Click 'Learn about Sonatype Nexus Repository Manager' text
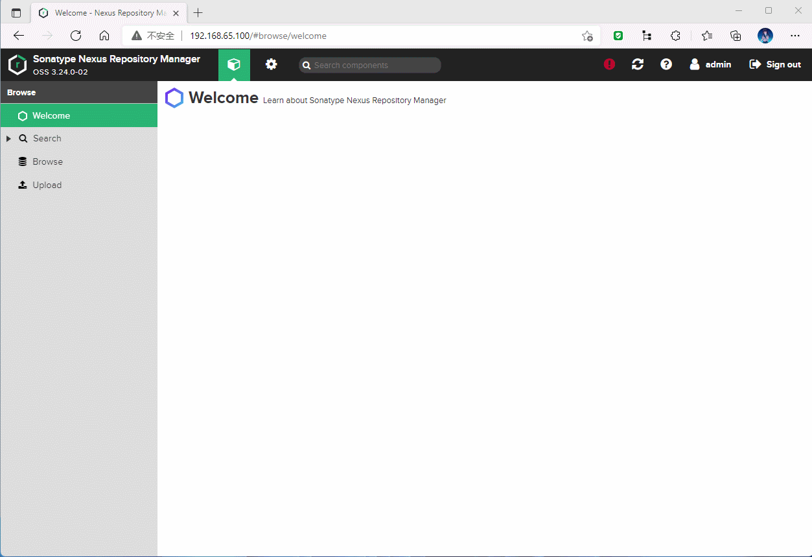812x557 pixels. [x=354, y=101]
